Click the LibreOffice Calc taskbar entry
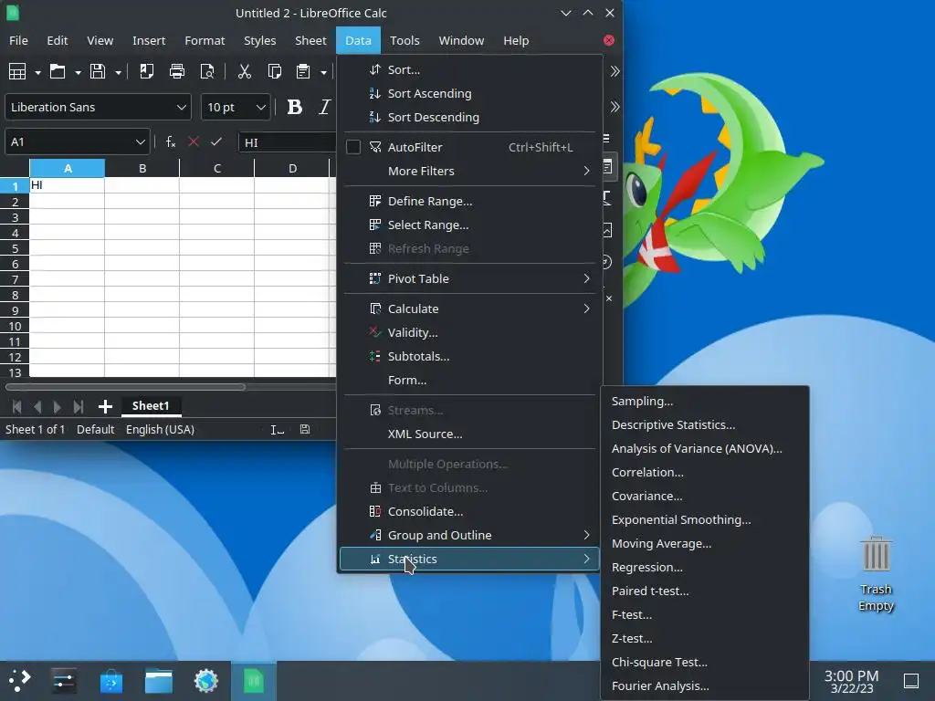The height and width of the screenshot is (701, 935). point(254,680)
